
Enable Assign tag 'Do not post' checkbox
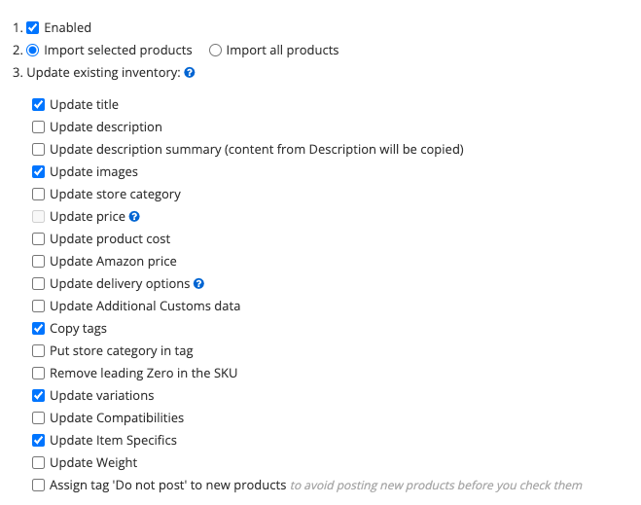pyautogui.click(x=39, y=486)
